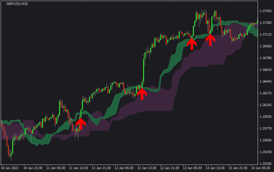Click the 10 Jan 2022 date label
This screenshot has width=274, height=172.
point(10,168)
